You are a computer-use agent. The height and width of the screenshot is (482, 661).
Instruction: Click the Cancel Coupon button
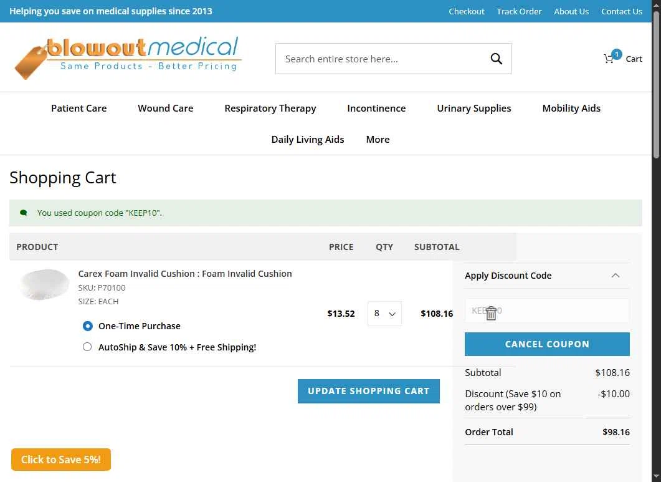click(547, 344)
